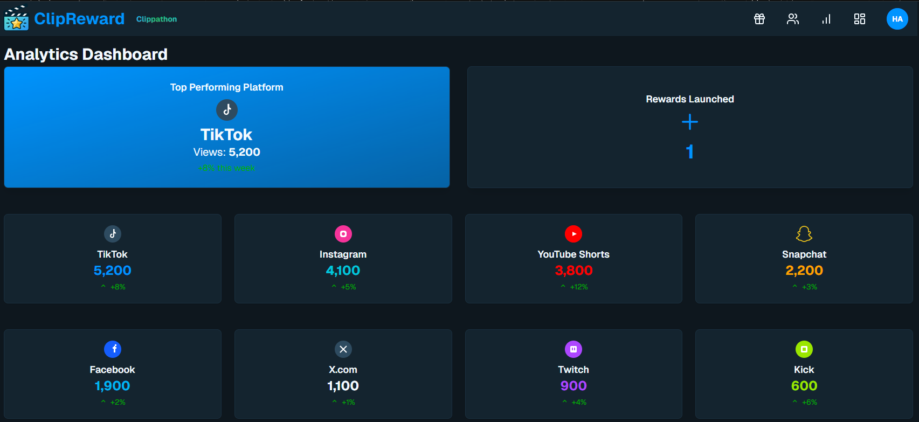Click the up arrow beside +4% Twitch
The width and height of the screenshot is (919, 422).
point(564,402)
